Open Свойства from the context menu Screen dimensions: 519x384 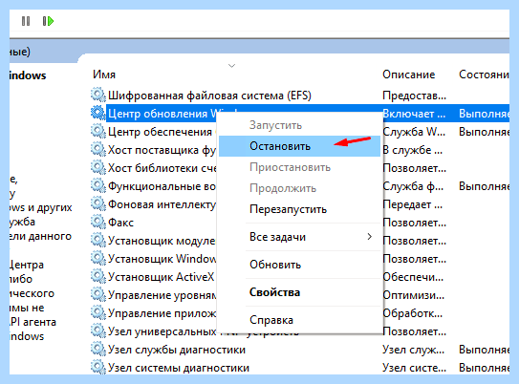click(x=299, y=292)
